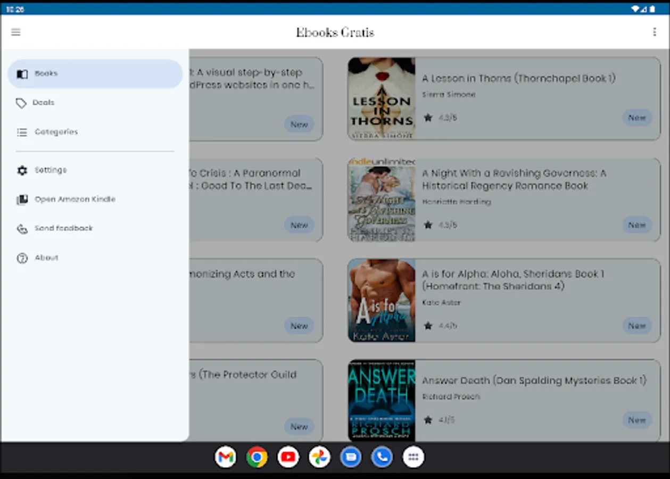Open A Lesson in Thorns cover thumbnail
The image size is (670, 479).
coord(382,99)
